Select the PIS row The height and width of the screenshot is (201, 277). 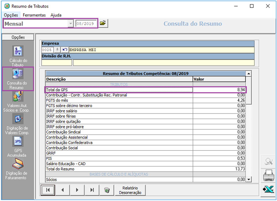click(x=145, y=158)
